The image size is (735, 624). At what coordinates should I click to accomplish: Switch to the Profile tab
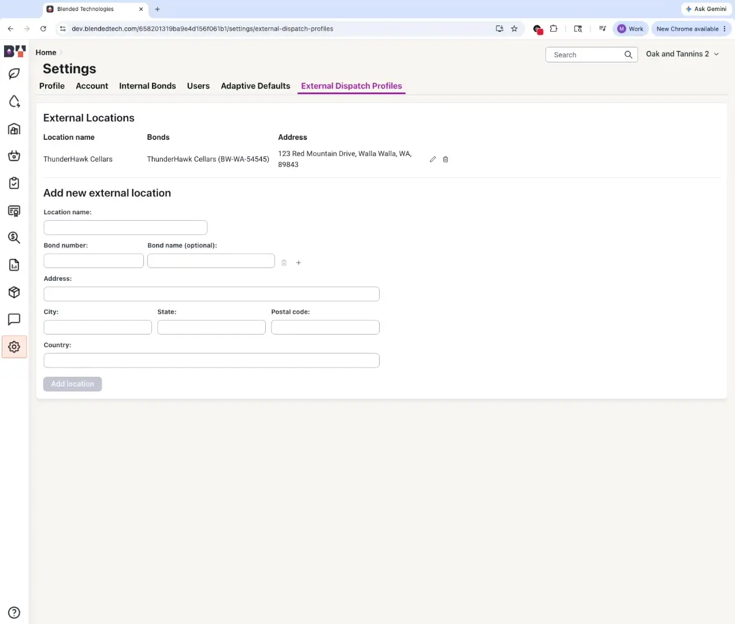52,86
